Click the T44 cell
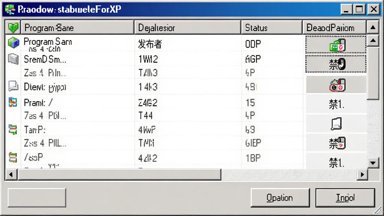The width and height of the screenshot is (384, 216). click(145, 115)
